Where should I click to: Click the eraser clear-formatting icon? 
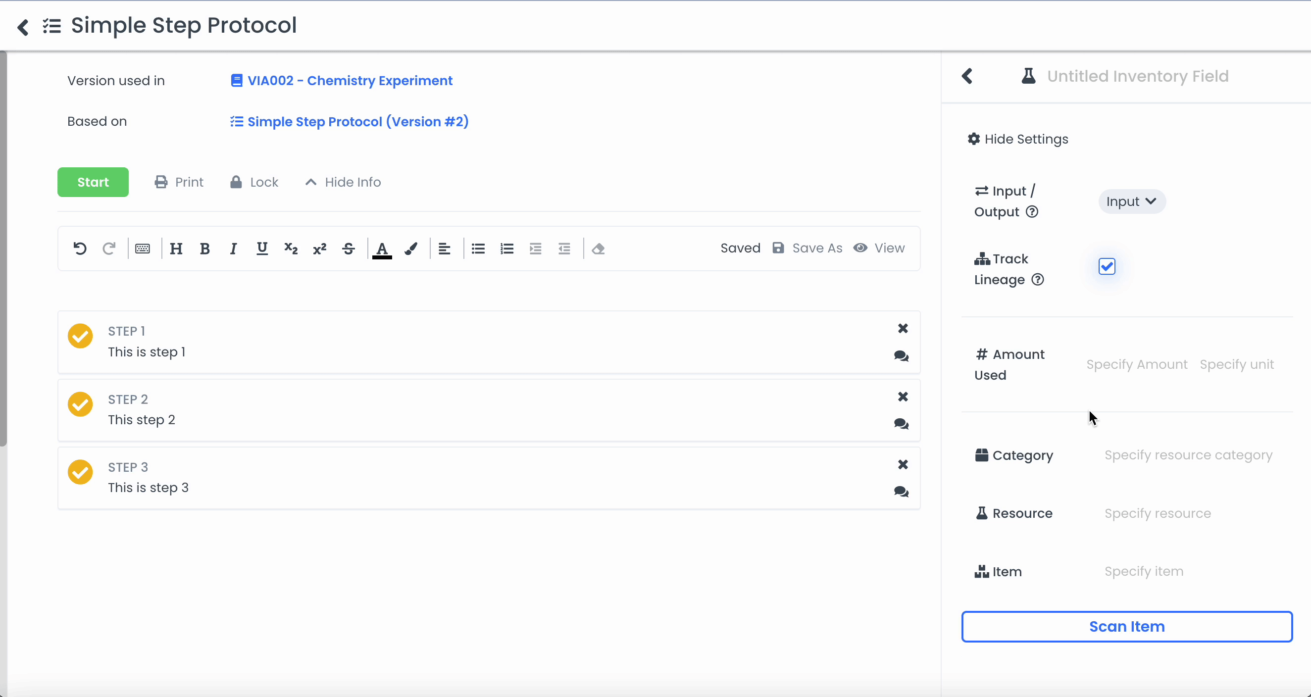[x=598, y=249]
